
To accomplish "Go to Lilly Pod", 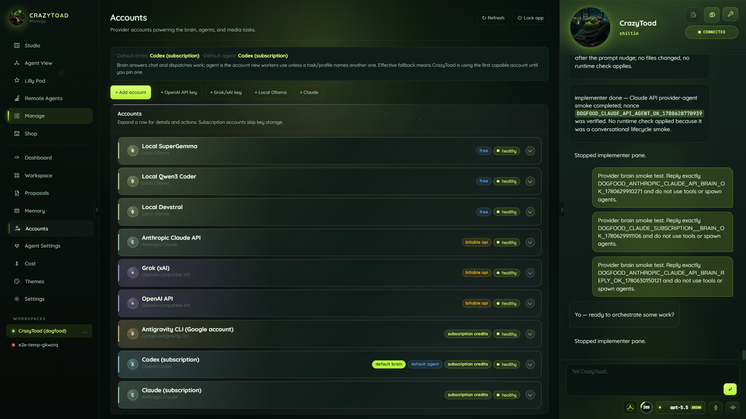I will tap(50, 81).
